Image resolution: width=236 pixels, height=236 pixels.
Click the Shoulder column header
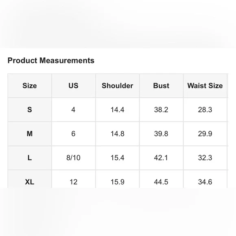coord(118,85)
